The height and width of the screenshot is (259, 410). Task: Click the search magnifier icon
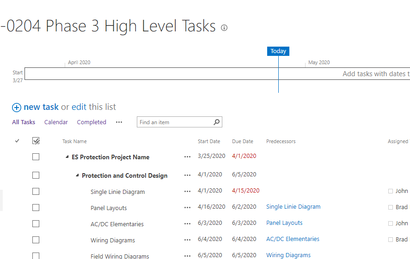click(x=216, y=122)
